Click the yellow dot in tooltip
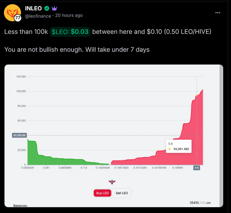 point(170,149)
